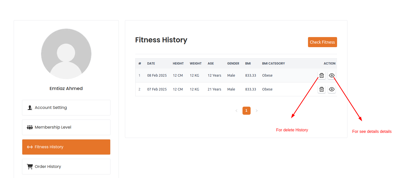397x178 pixels.
Task: Open eye icon for the 07 Feb 2025 entry
Action: point(332,89)
